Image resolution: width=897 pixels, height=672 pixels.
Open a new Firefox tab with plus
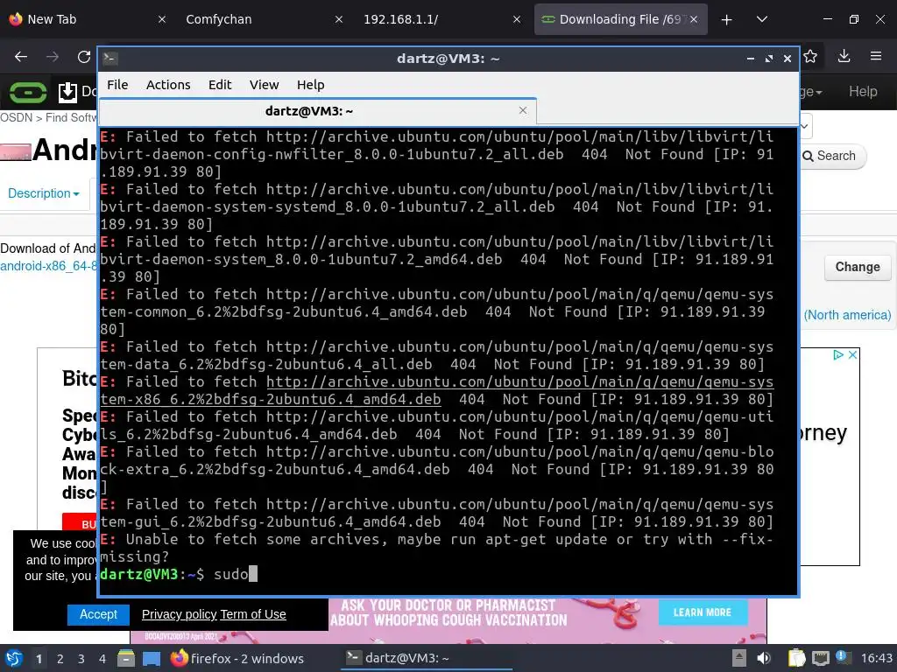(x=726, y=20)
